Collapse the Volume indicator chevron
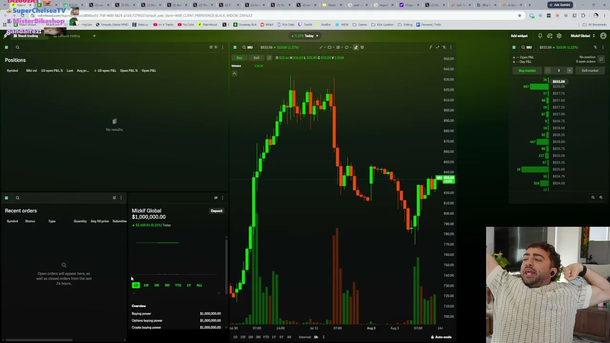This screenshot has width=610, height=343. [x=234, y=73]
